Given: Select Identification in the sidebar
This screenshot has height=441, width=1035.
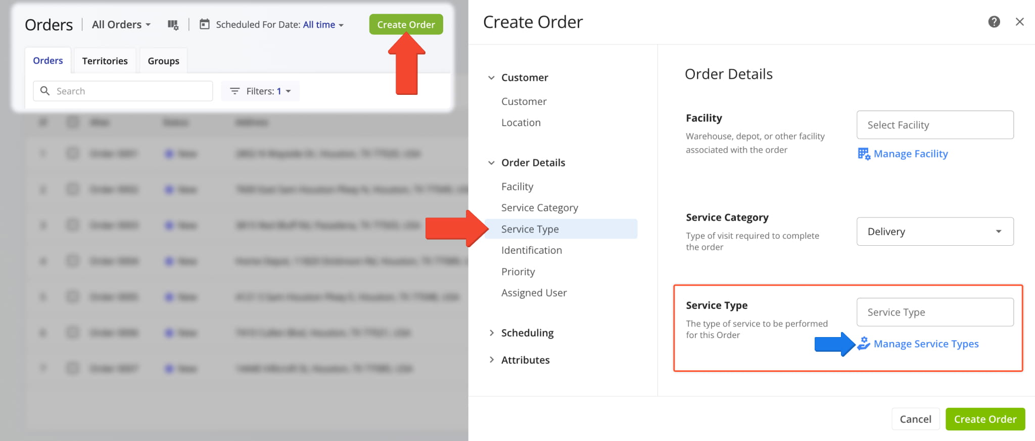Looking at the screenshot, I should (x=532, y=250).
